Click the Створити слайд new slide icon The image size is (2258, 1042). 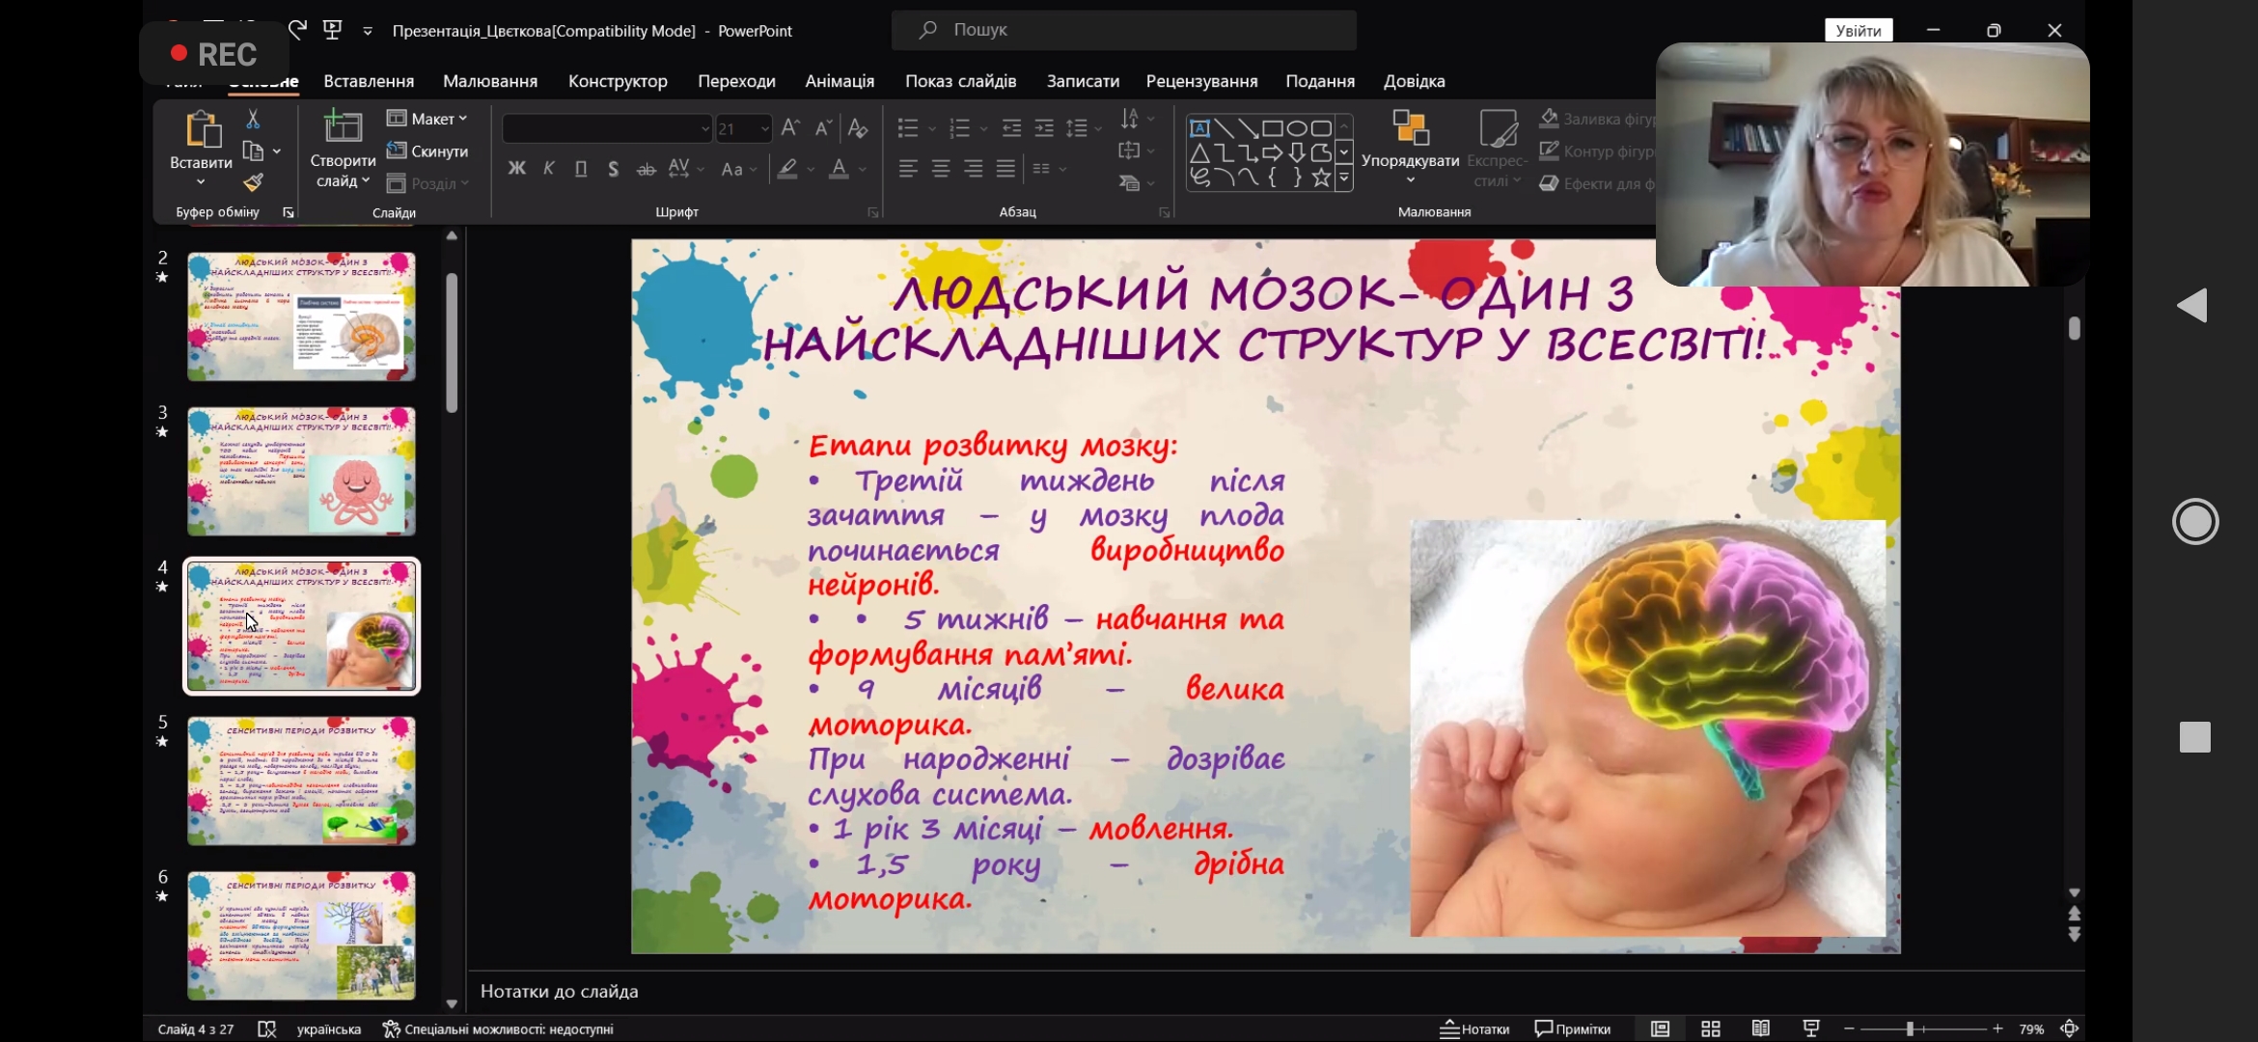tap(343, 128)
